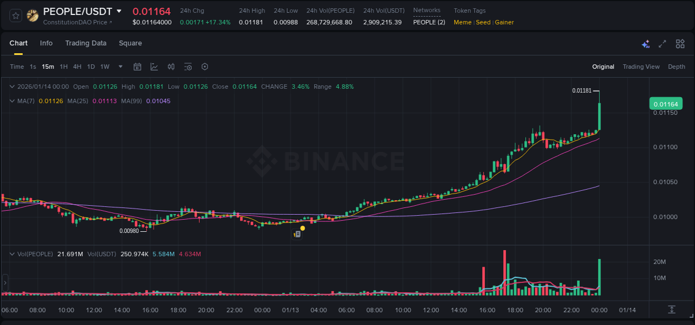Open the widgets layout grid icon
695x325 pixels.
(x=680, y=43)
